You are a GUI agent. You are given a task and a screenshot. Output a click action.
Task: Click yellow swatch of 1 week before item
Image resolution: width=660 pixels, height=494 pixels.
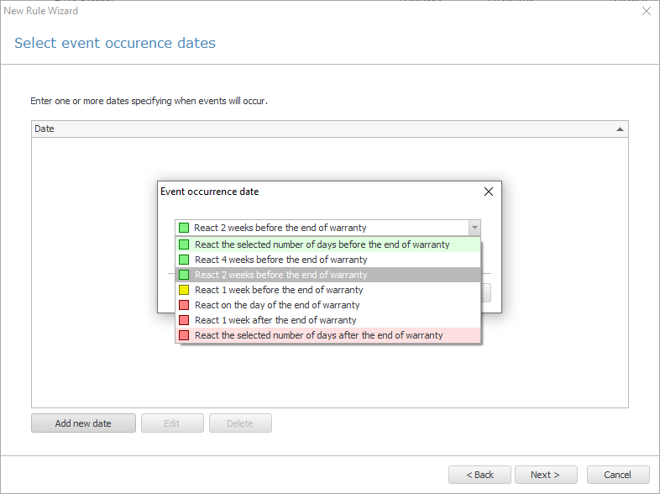[x=184, y=290]
